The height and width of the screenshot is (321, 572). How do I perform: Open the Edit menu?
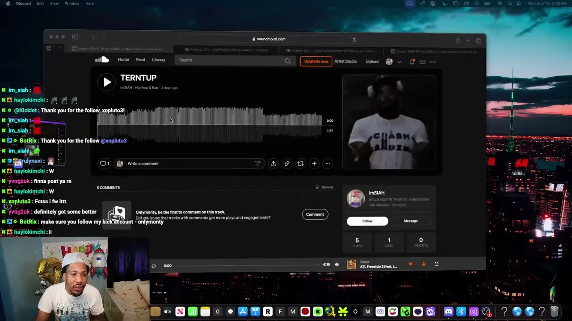click(40, 4)
